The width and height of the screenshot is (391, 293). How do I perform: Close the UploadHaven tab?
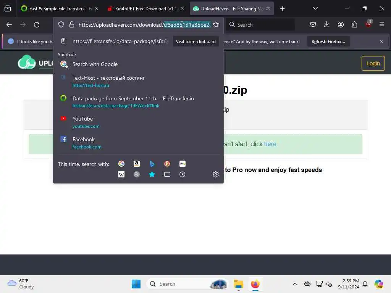[268, 8]
